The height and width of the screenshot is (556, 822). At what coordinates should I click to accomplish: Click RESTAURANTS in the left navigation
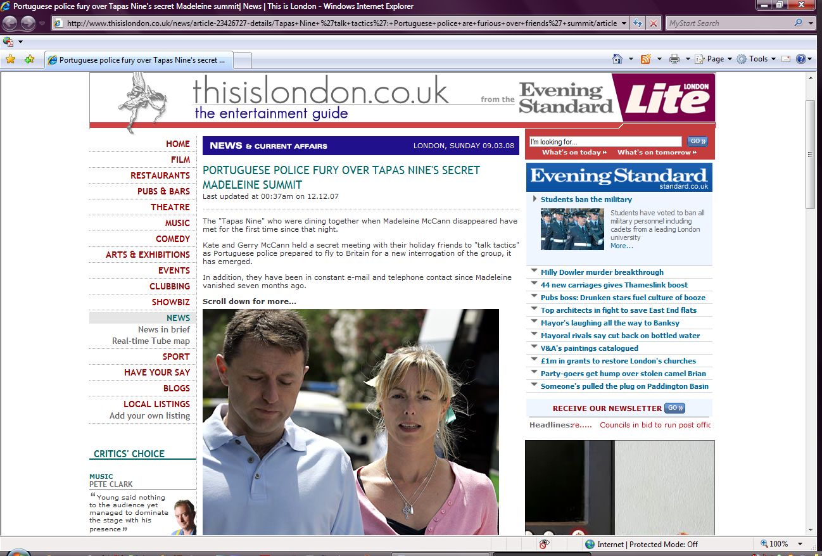click(x=160, y=175)
